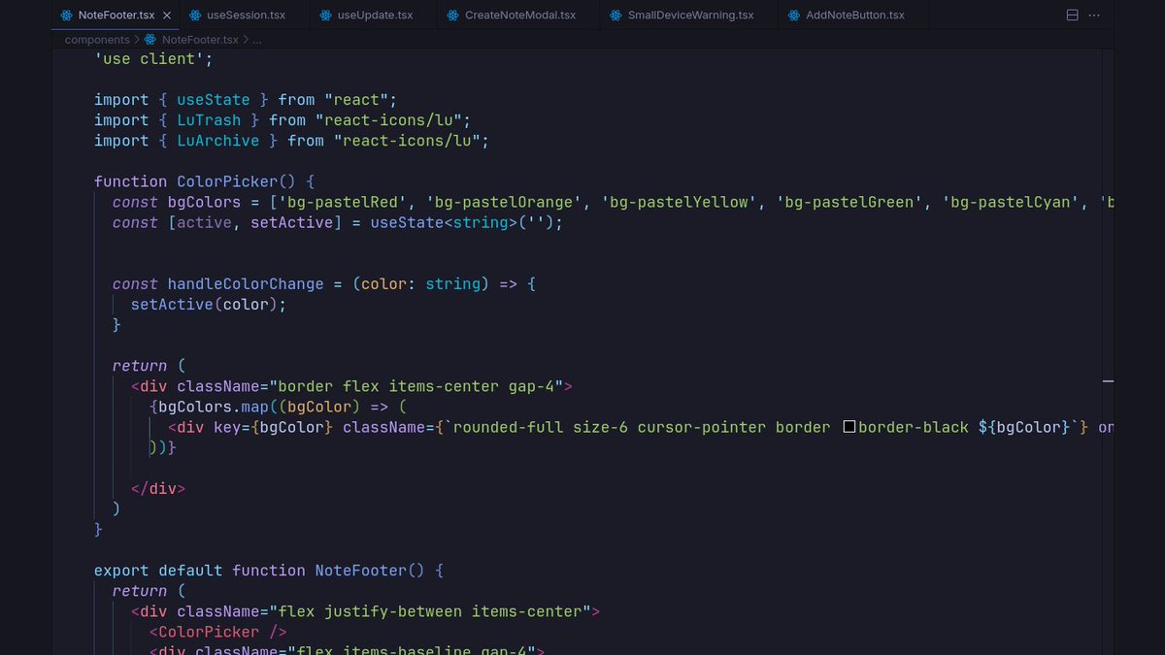Image resolution: width=1165 pixels, height=655 pixels.
Task: Click the React icon in the breadcrumb
Action: point(150,40)
